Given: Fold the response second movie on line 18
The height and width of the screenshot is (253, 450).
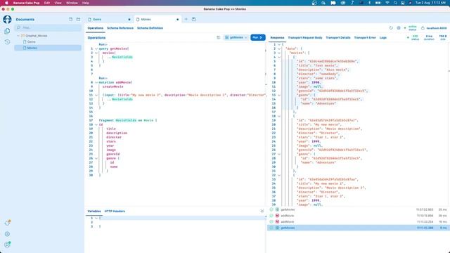Looking at the screenshot, I should [x=279, y=116].
